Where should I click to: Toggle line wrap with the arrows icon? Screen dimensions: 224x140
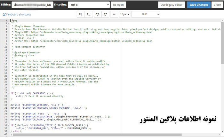pos(114,14)
